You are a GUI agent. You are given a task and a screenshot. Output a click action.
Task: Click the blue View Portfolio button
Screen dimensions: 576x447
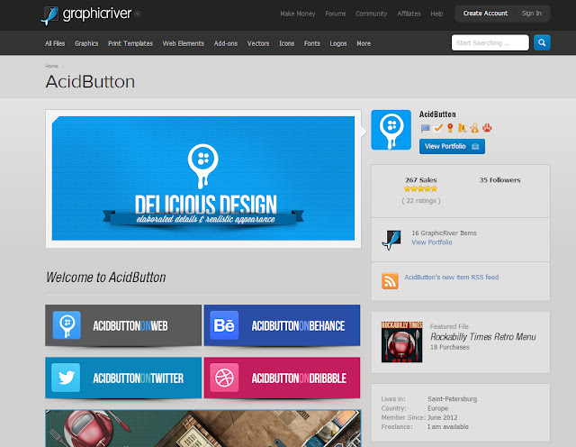tap(452, 146)
